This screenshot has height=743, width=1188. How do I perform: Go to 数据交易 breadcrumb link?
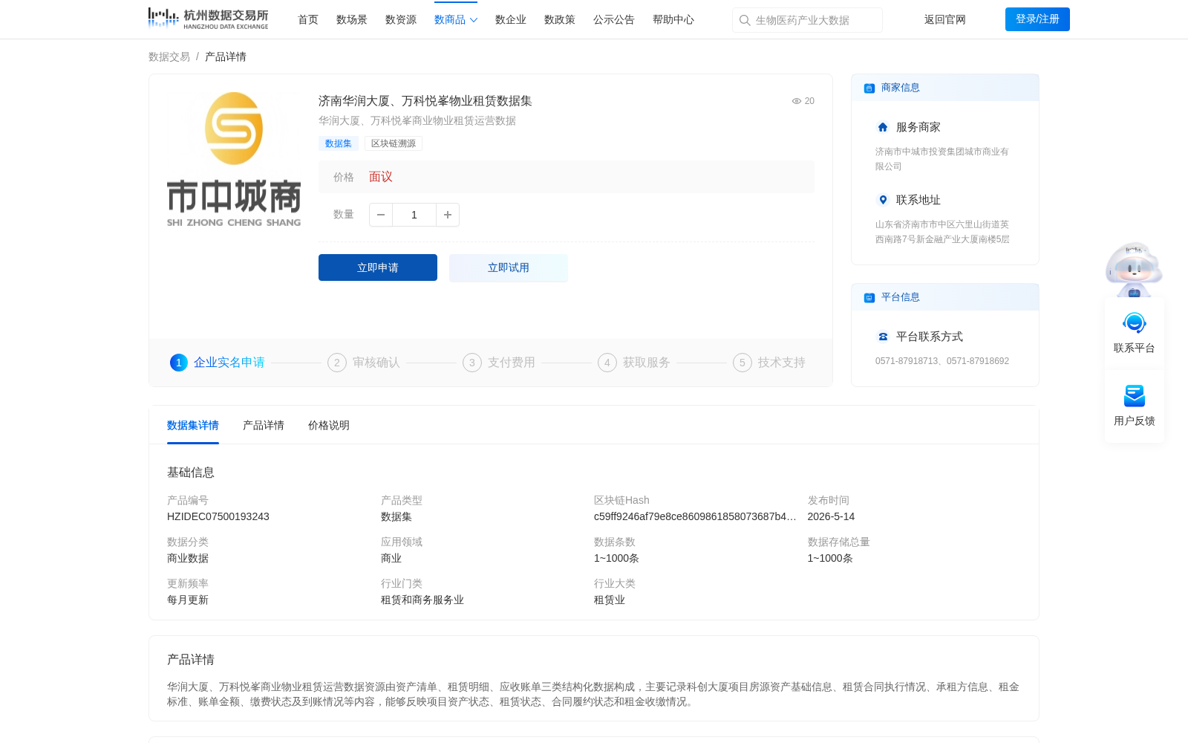[169, 57]
